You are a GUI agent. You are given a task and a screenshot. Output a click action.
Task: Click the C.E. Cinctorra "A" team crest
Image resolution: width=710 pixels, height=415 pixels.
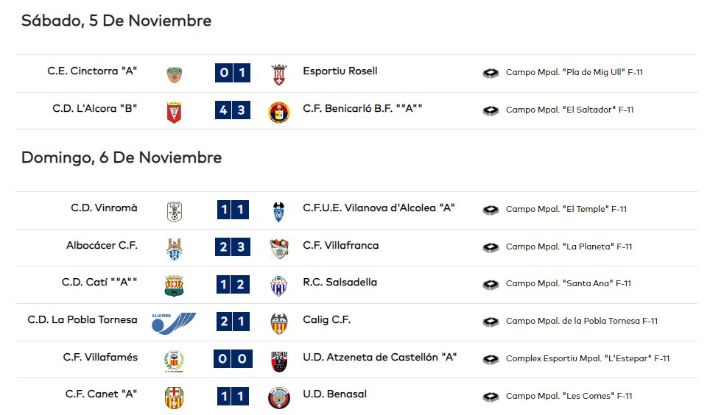click(x=175, y=74)
